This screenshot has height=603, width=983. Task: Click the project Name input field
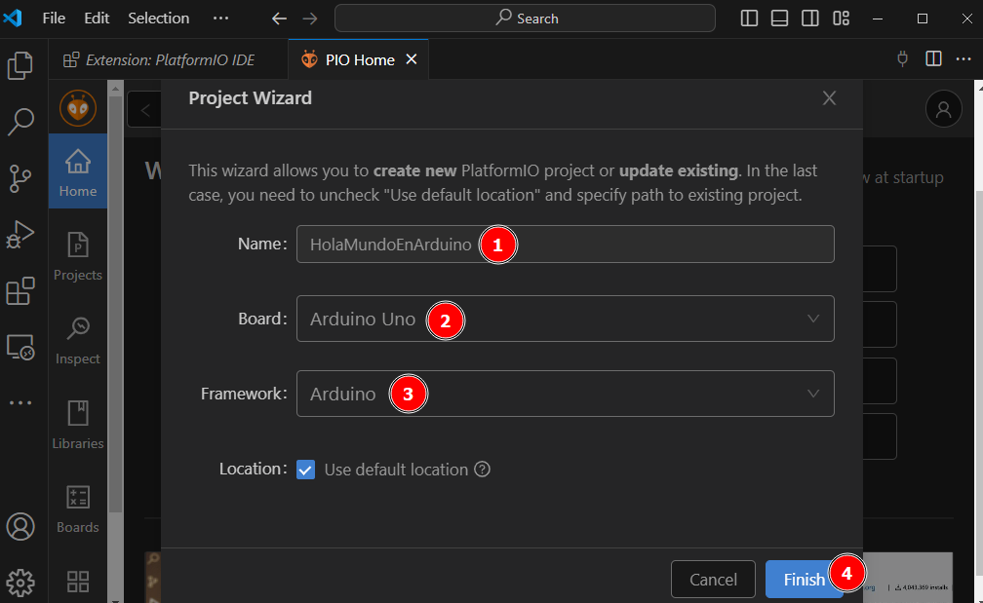pos(565,245)
